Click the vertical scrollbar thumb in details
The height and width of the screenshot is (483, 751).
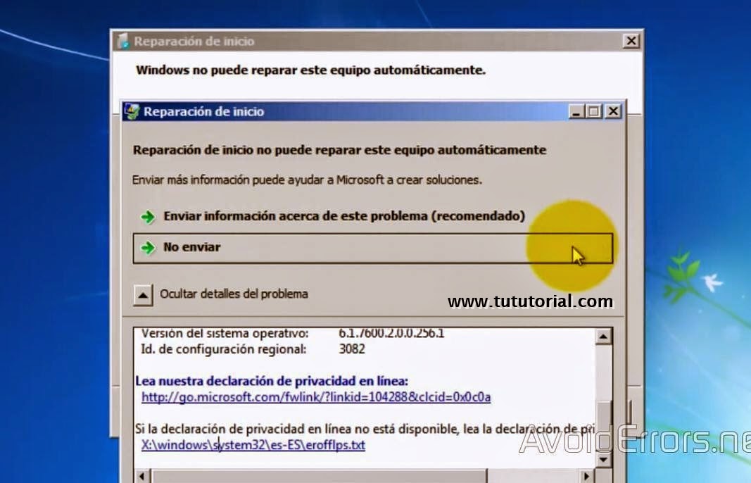coord(603,425)
